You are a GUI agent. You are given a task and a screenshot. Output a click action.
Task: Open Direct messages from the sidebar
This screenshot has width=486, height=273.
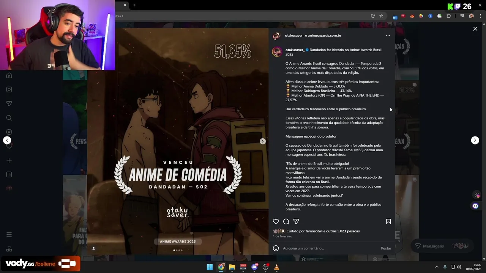[x=9, y=104]
